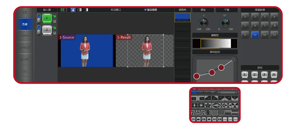The image size is (301, 125).
Task: Select background link button 10
Action: [x=255, y=35]
